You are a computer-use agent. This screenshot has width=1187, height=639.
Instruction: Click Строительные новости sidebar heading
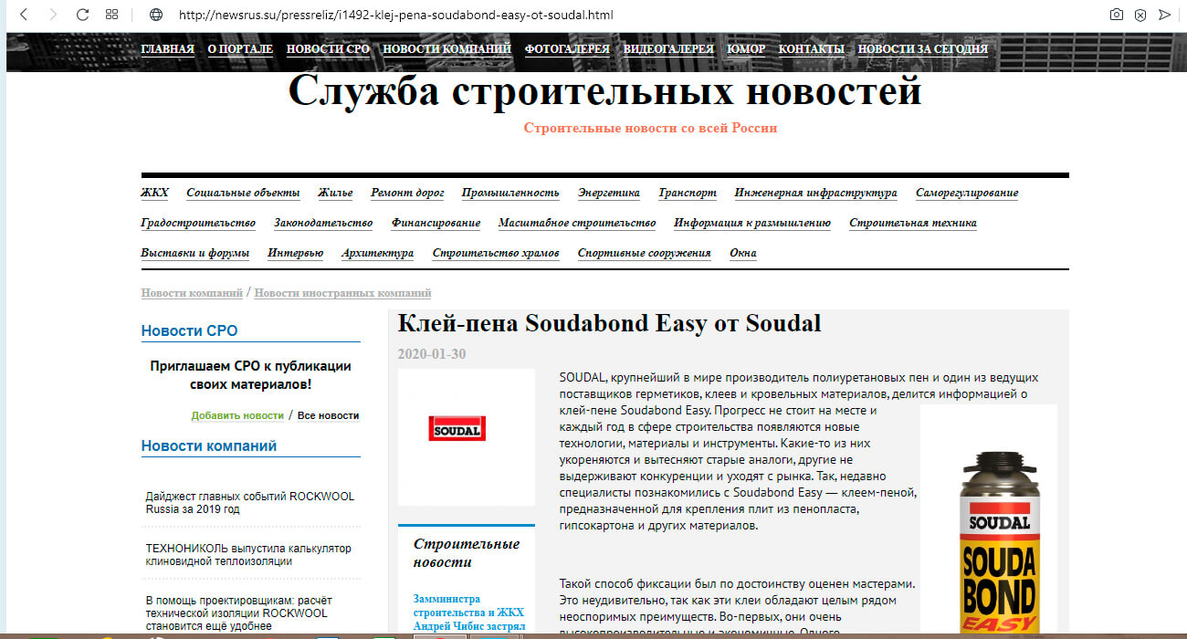pyautogui.click(x=467, y=552)
